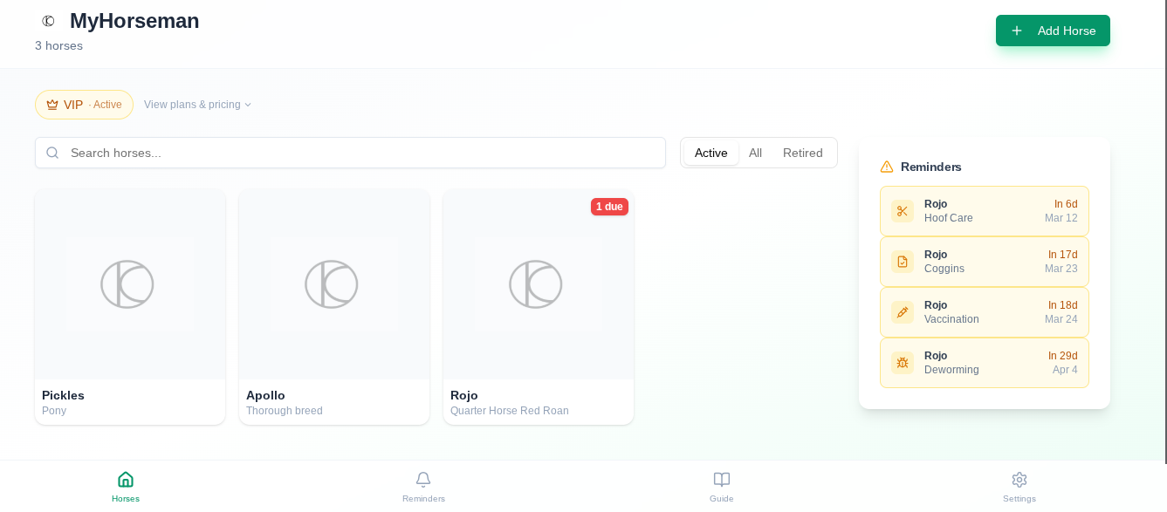Select the Retired filter
1167x512 pixels.
(803, 153)
